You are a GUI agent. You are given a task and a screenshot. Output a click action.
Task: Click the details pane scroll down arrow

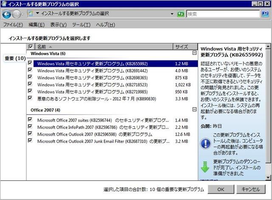pyautogui.click(x=268, y=177)
